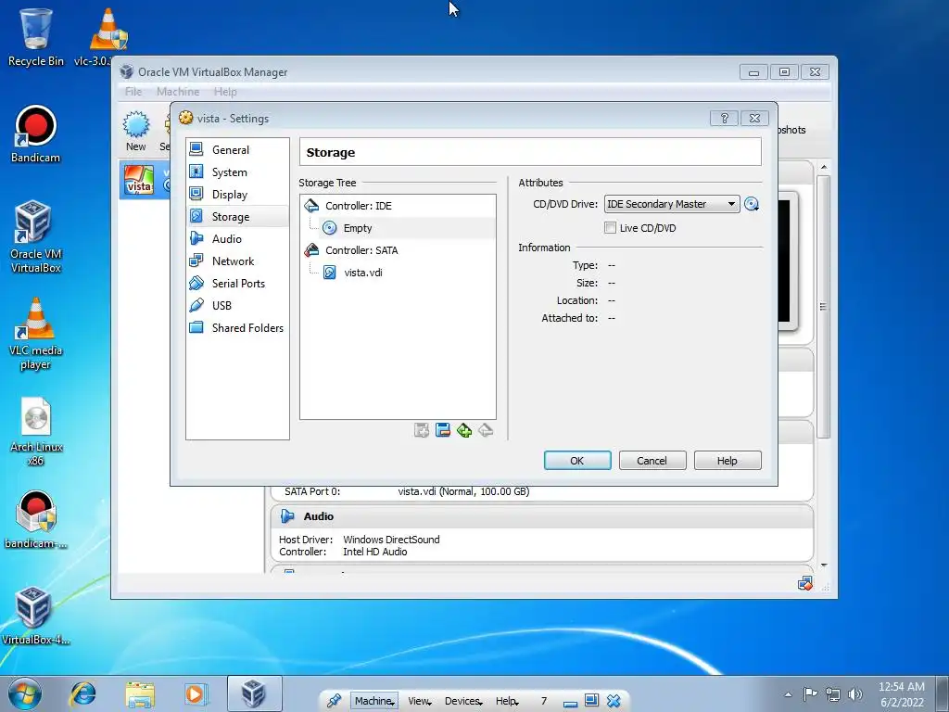Click the grayed add attachment icon

[422, 430]
